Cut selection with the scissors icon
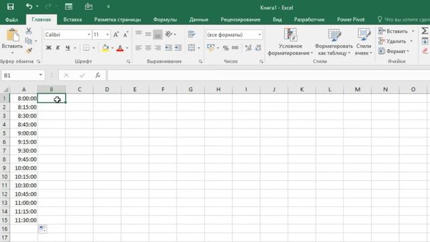This screenshot has height=242, width=430. pyautogui.click(x=28, y=31)
